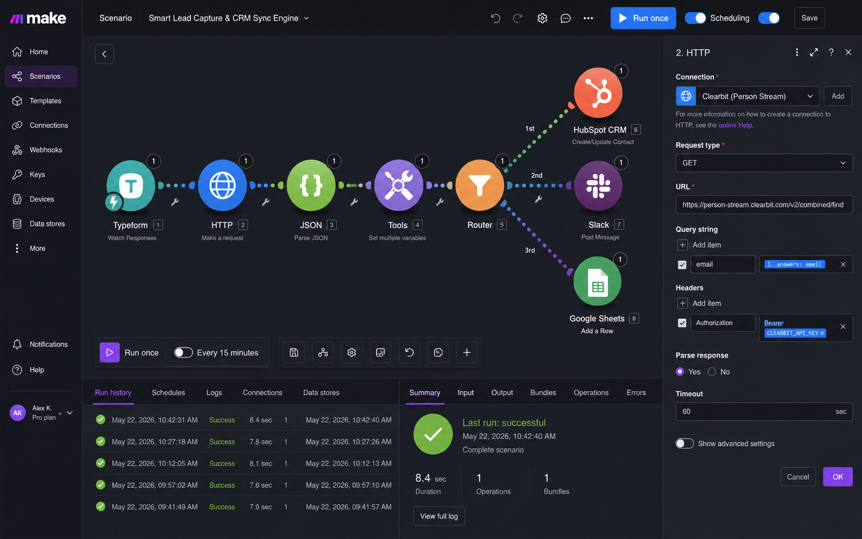Enable Show advanced settings toggle
862x539 pixels.
pos(685,443)
